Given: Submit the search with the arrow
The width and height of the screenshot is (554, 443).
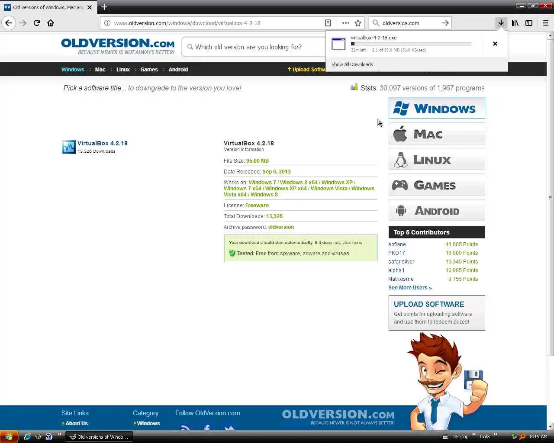Looking at the screenshot, I should (x=445, y=23).
